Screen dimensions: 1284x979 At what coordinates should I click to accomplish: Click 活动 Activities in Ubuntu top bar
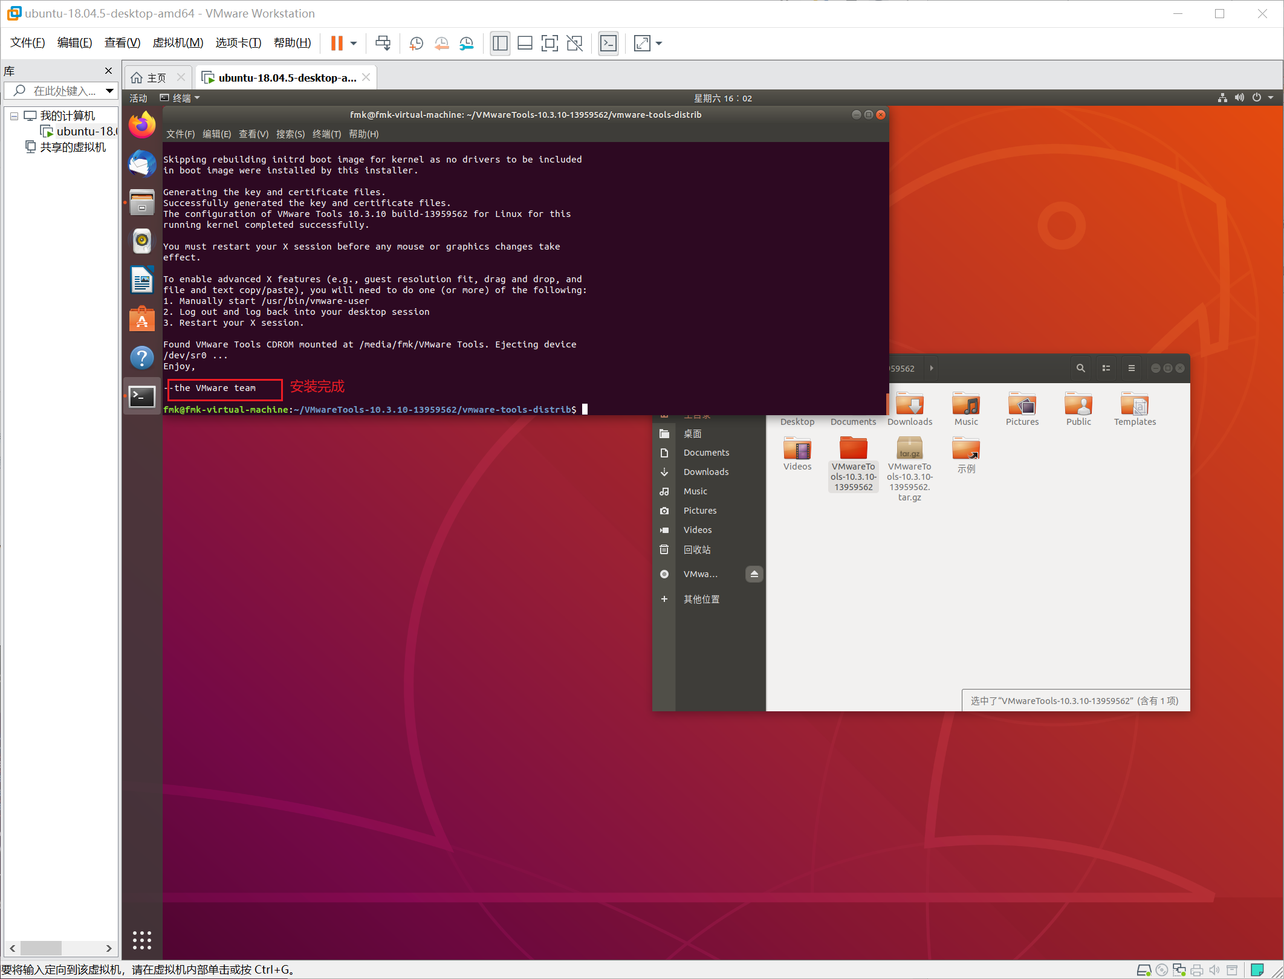138,98
